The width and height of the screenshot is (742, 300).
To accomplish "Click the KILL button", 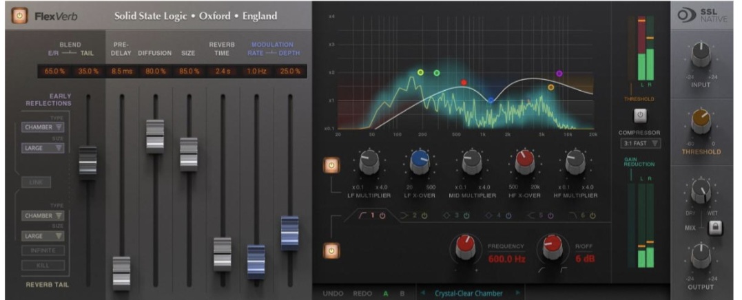I will point(43,266).
